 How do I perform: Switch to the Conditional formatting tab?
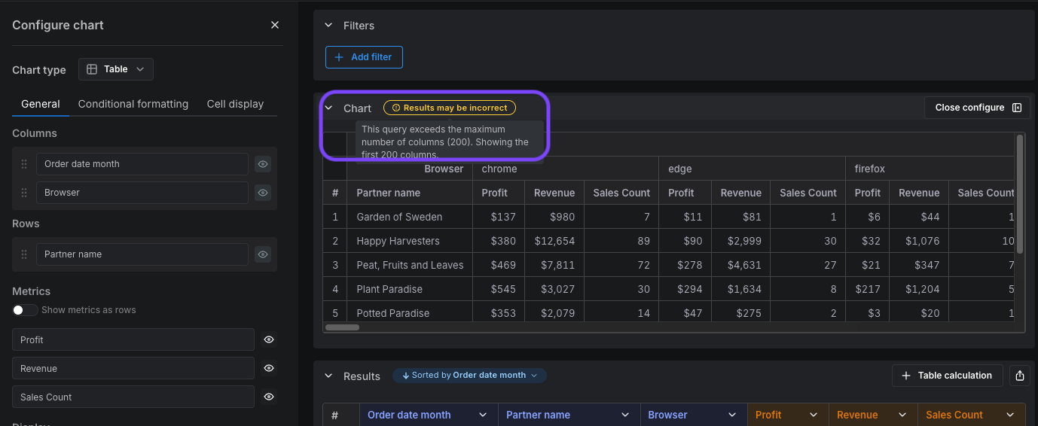click(133, 104)
